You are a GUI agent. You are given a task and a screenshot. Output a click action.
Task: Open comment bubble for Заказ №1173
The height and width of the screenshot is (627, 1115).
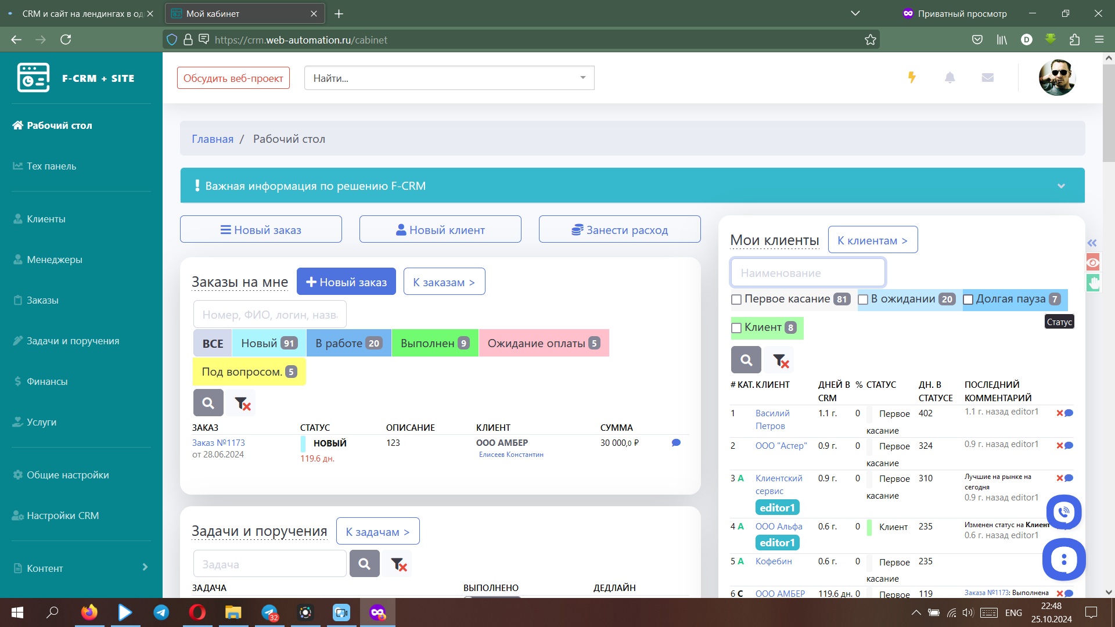click(x=676, y=443)
